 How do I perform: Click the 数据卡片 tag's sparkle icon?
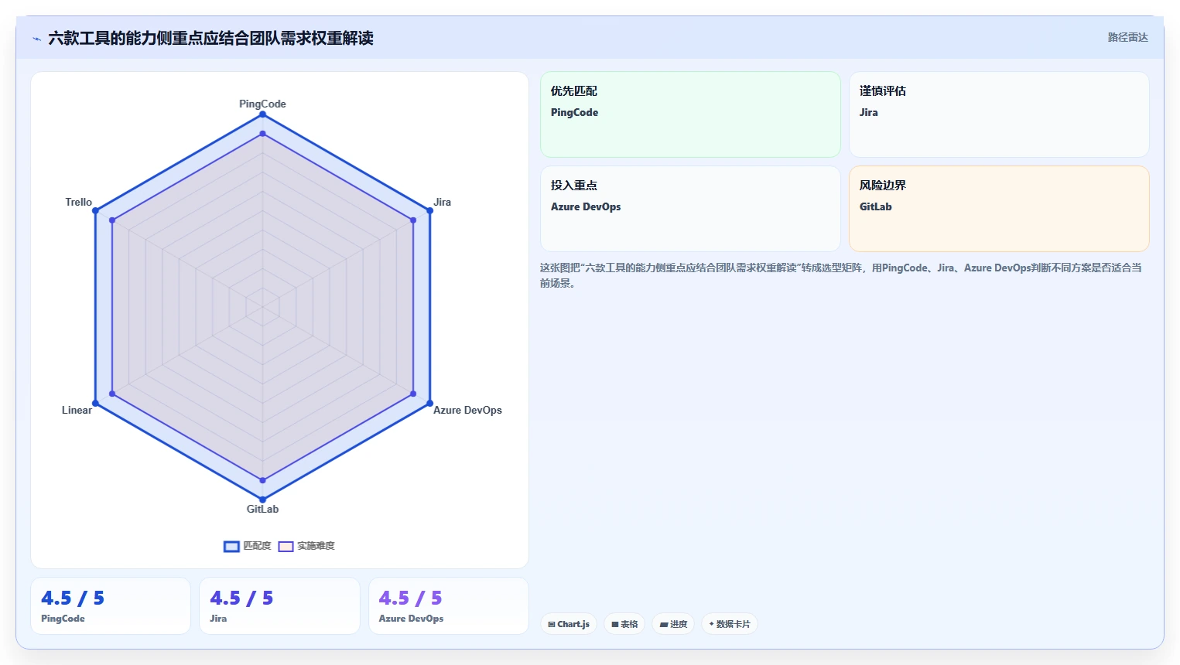711,624
